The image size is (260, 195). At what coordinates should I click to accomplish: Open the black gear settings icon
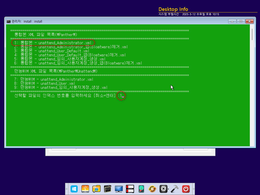point(163,189)
